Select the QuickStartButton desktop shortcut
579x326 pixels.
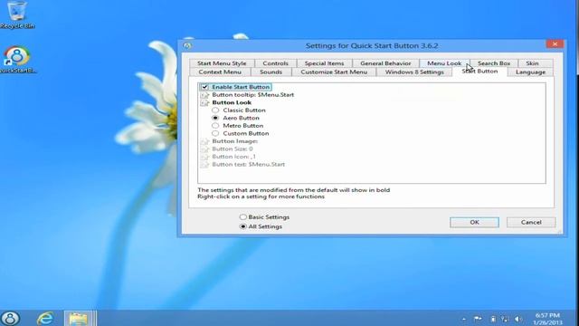(16, 59)
